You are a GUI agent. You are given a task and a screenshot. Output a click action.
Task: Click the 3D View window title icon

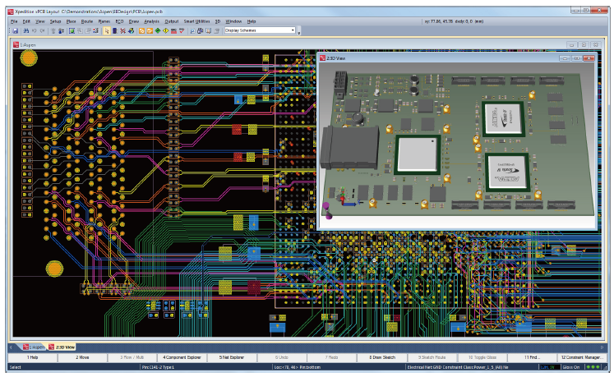click(x=324, y=58)
